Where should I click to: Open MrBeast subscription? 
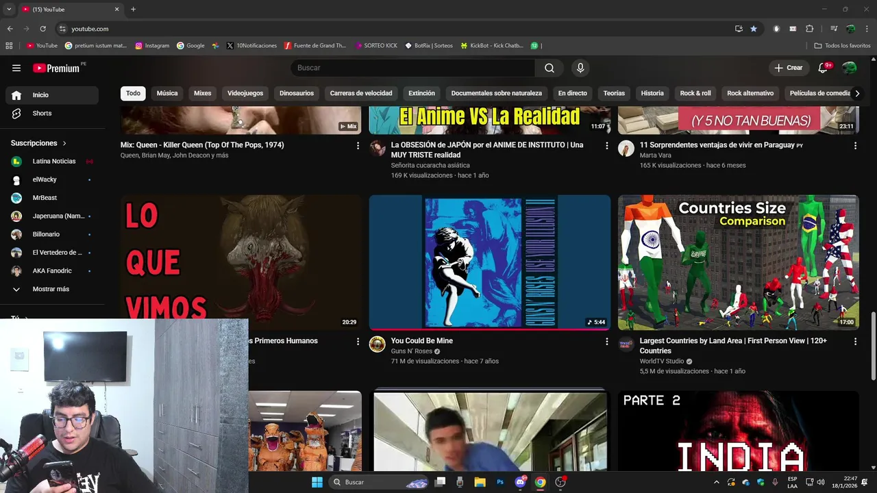point(52,198)
